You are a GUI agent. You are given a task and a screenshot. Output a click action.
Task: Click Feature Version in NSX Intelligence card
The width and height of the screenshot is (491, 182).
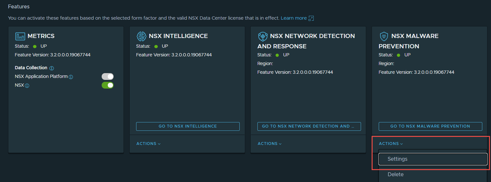click(x=174, y=55)
